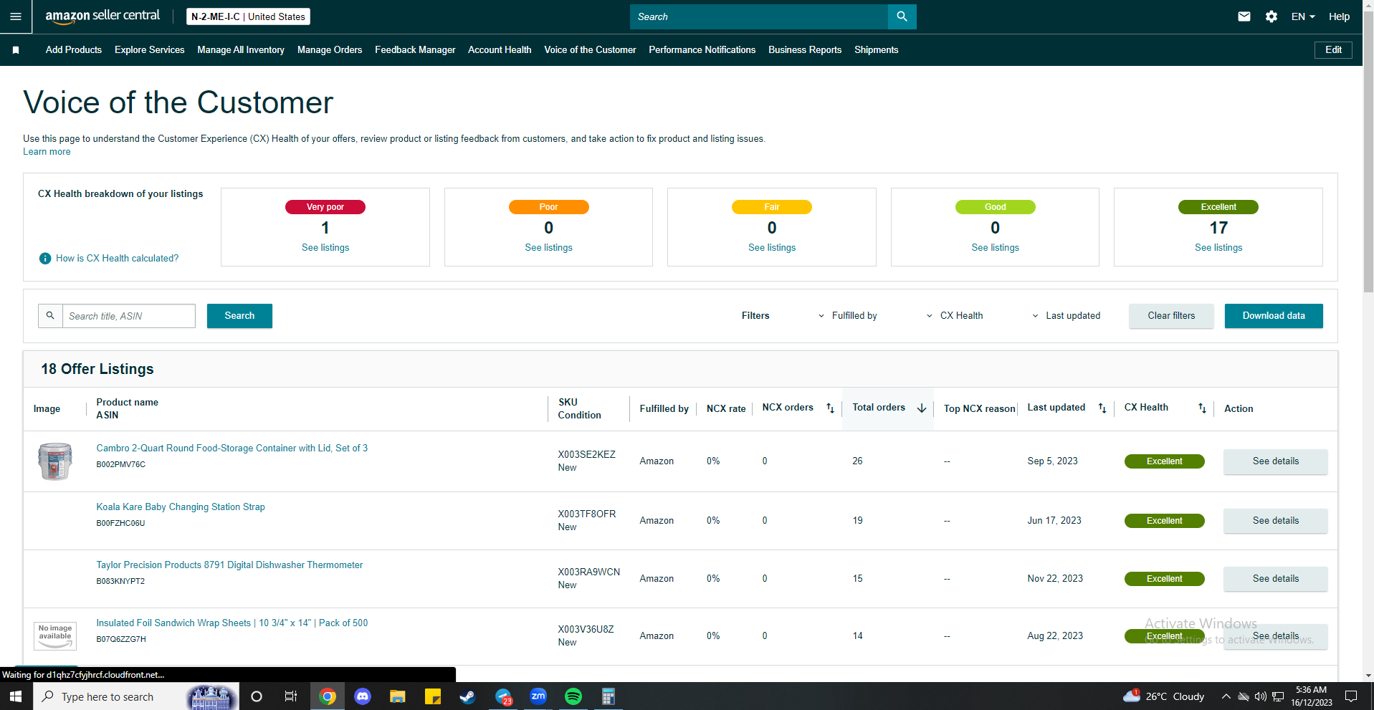This screenshot has height=710, width=1374.
Task: Open the hamburger navigation menu
Action: coord(16,16)
